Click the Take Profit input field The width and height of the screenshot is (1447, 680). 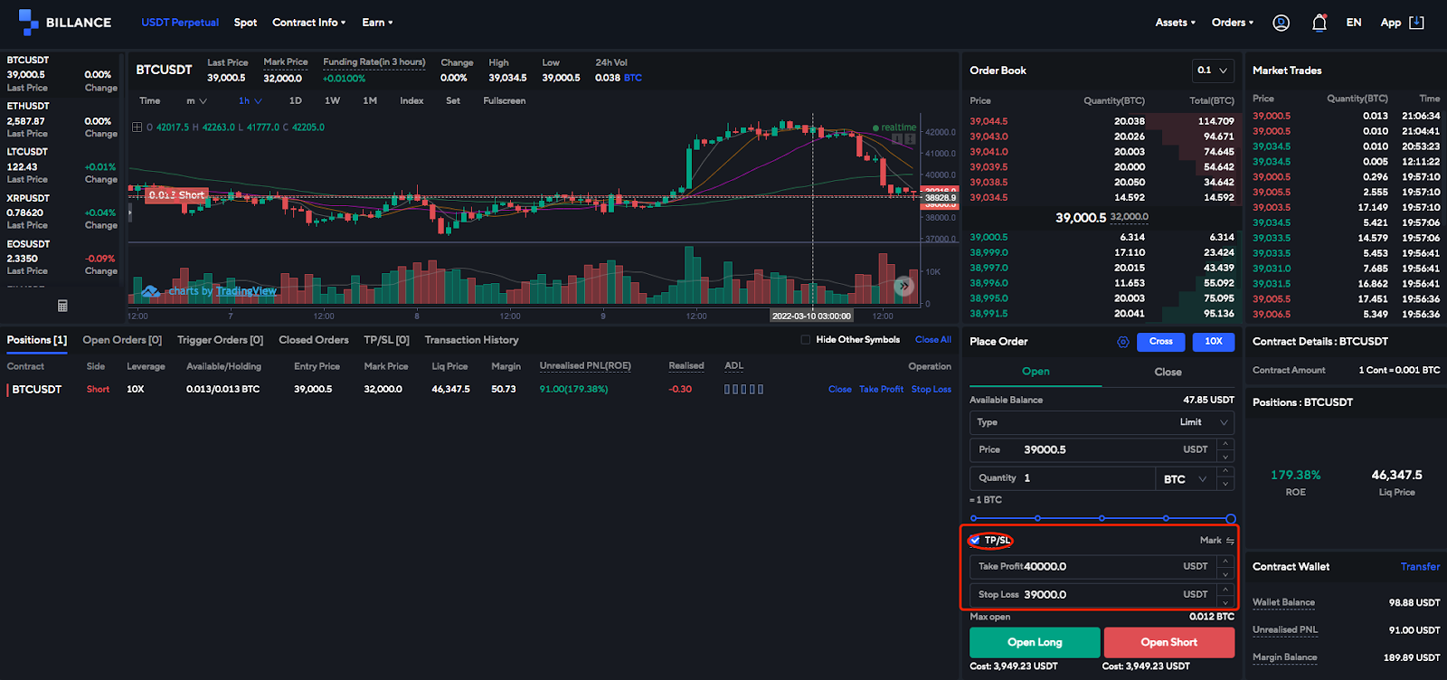(x=1094, y=567)
